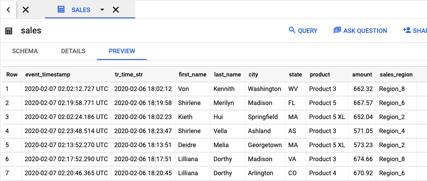Click the state FL cell

point(292,103)
